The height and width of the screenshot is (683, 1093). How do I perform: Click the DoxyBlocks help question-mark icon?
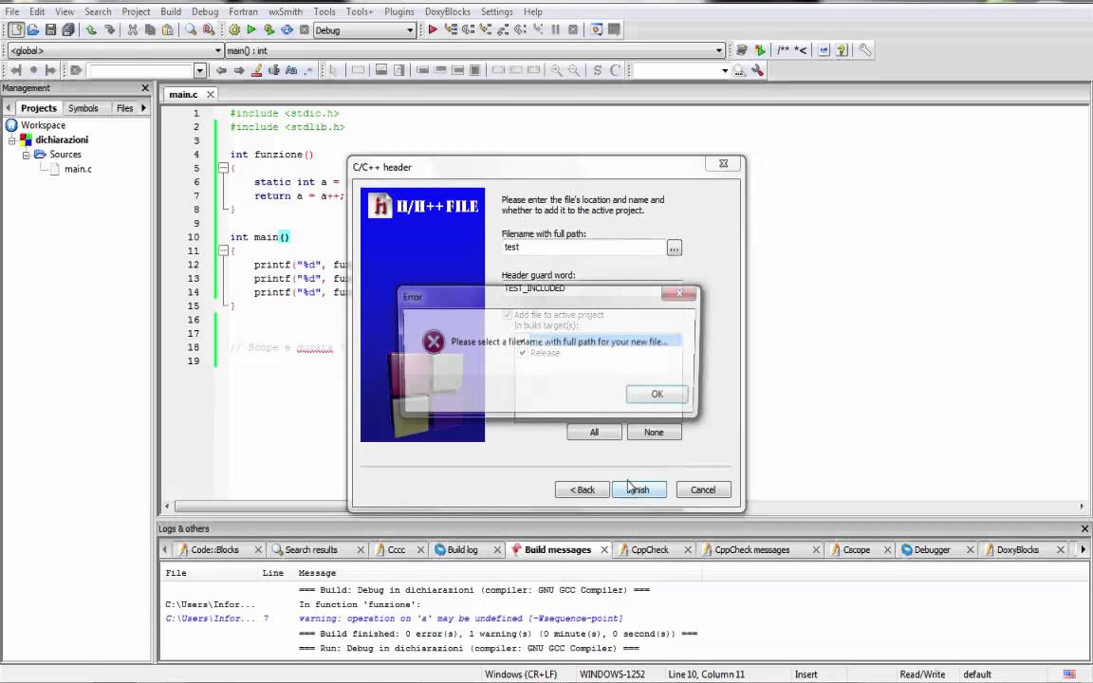pos(842,50)
